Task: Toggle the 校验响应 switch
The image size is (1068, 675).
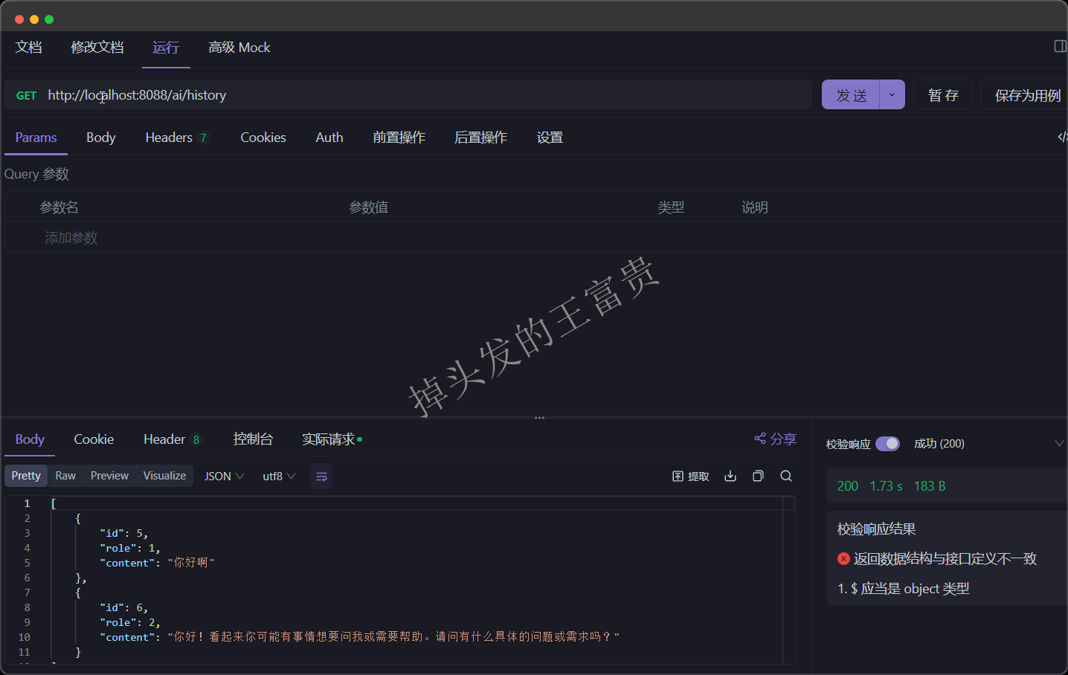Action: coord(887,444)
